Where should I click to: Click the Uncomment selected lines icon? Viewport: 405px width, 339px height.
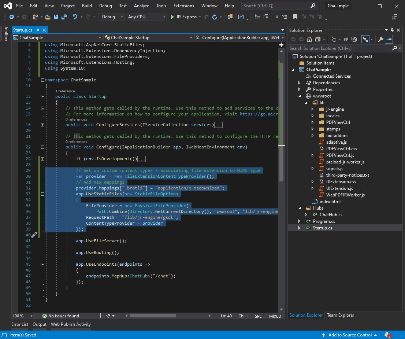(x=285, y=17)
